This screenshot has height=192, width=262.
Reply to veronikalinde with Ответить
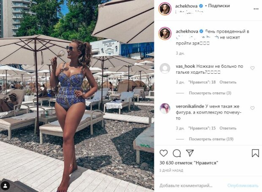(228, 128)
